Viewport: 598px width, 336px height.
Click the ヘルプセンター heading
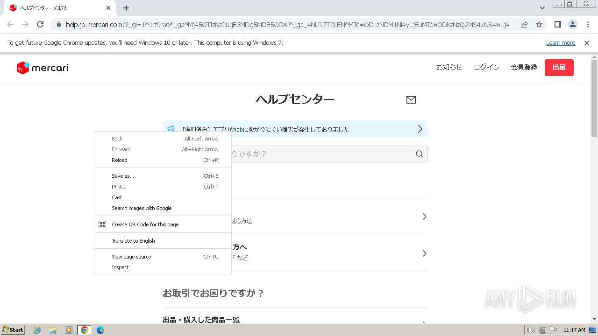tap(295, 99)
